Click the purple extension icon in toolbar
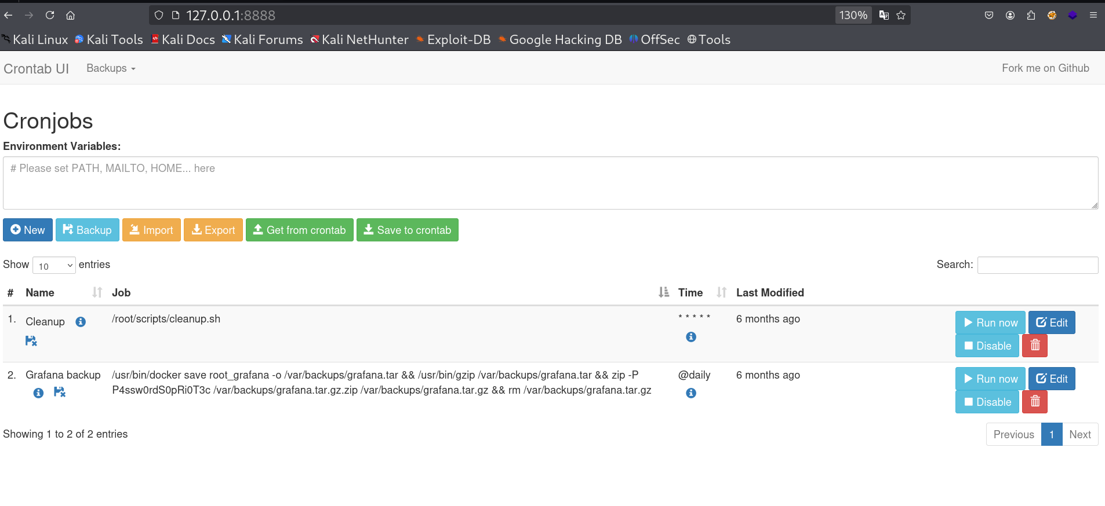 1073,15
